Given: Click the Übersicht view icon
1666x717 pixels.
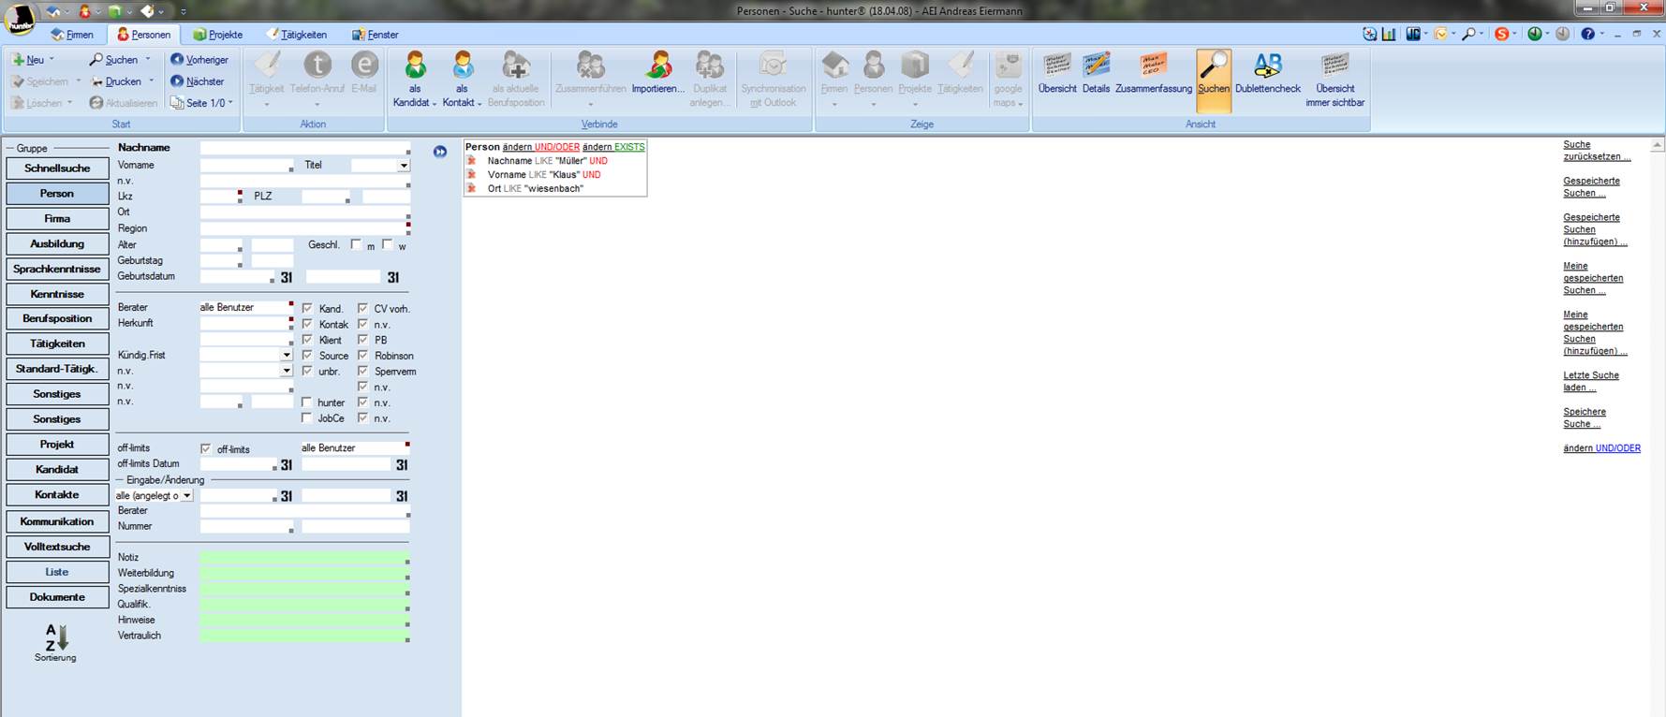Looking at the screenshot, I should (1057, 66).
